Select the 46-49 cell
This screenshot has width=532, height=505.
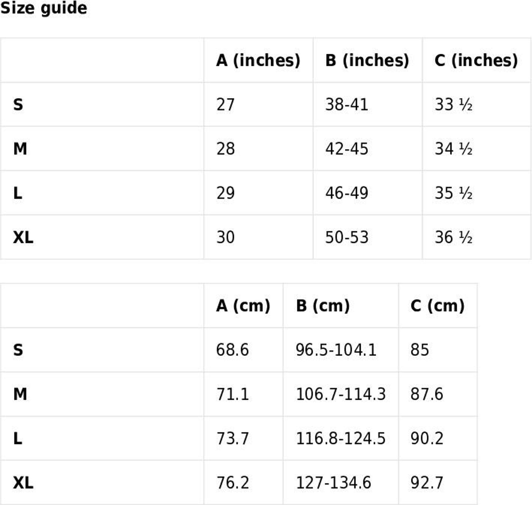tap(347, 193)
